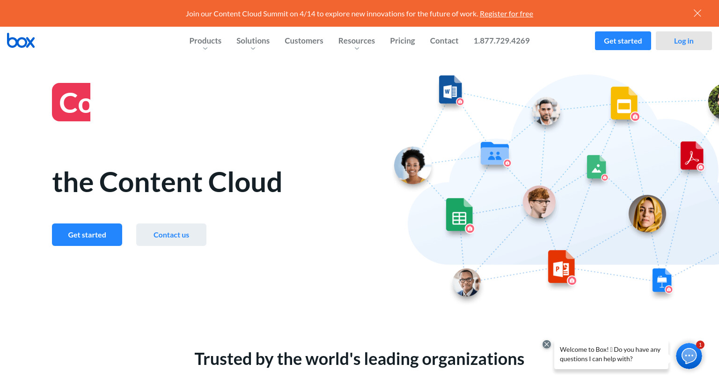Click the Trusted by leading organizations heading
Screen dimensions: 719x386
click(359, 359)
